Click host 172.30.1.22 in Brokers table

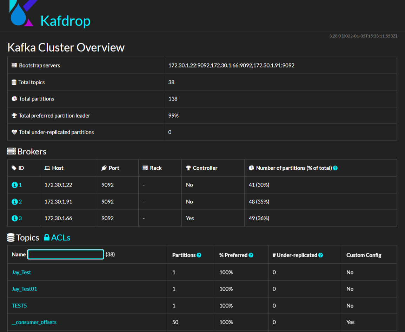(58, 185)
